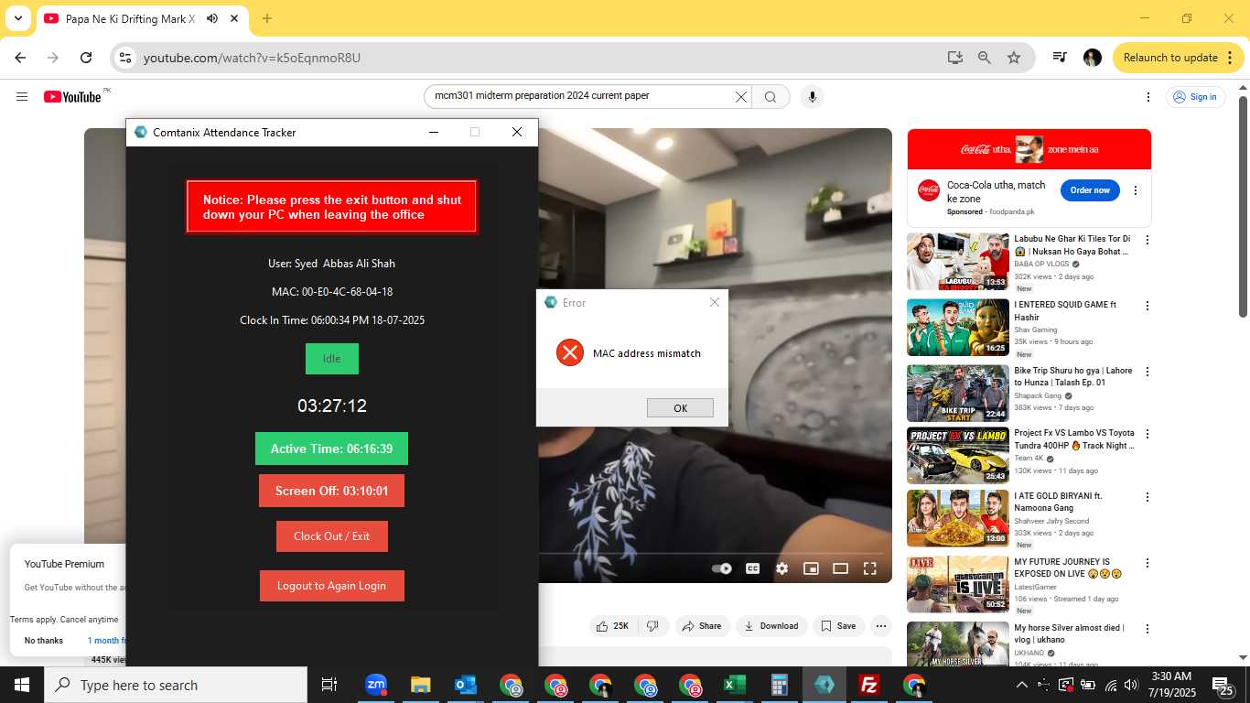The width and height of the screenshot is (1250, 703).
Task: Click Order now on the Coca-Cola ad
Action: (x=1090, y=190)
